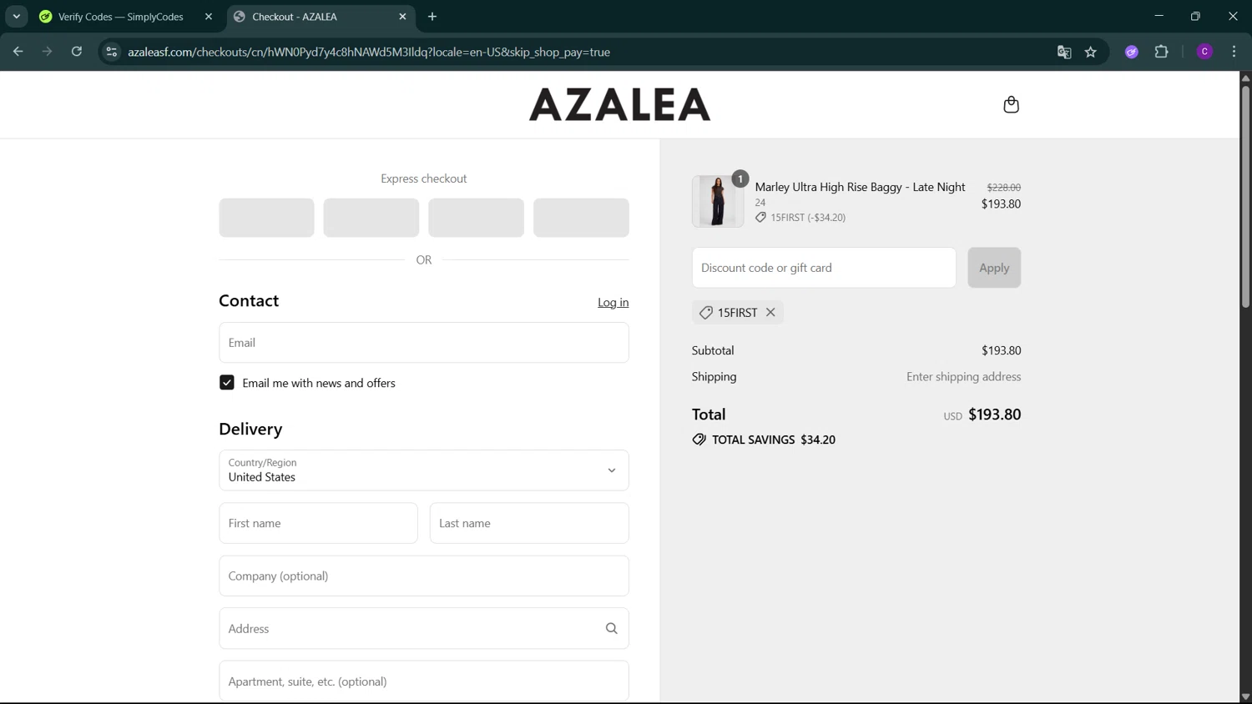Go back to the previous page

click(x=18, y=52)
